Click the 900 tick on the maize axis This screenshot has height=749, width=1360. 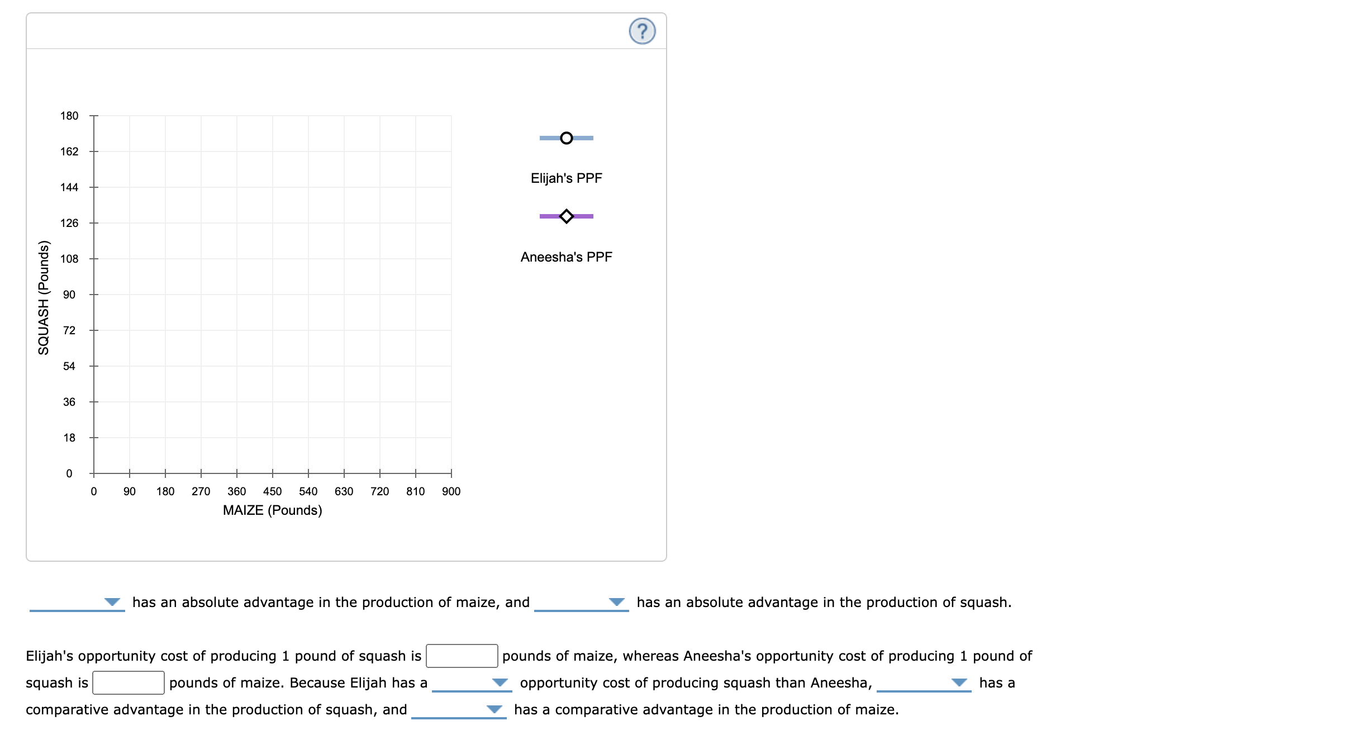451,491
